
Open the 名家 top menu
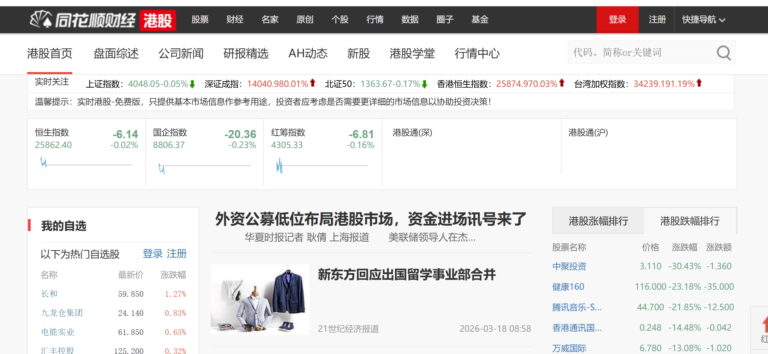pos(270,20)
